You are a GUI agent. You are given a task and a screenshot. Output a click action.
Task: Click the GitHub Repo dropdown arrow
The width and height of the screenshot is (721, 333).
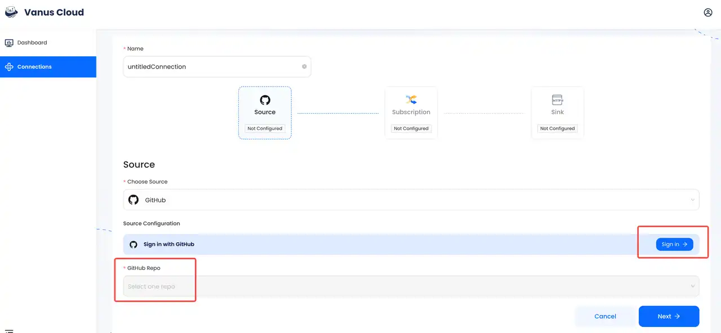tap(693, 286)
